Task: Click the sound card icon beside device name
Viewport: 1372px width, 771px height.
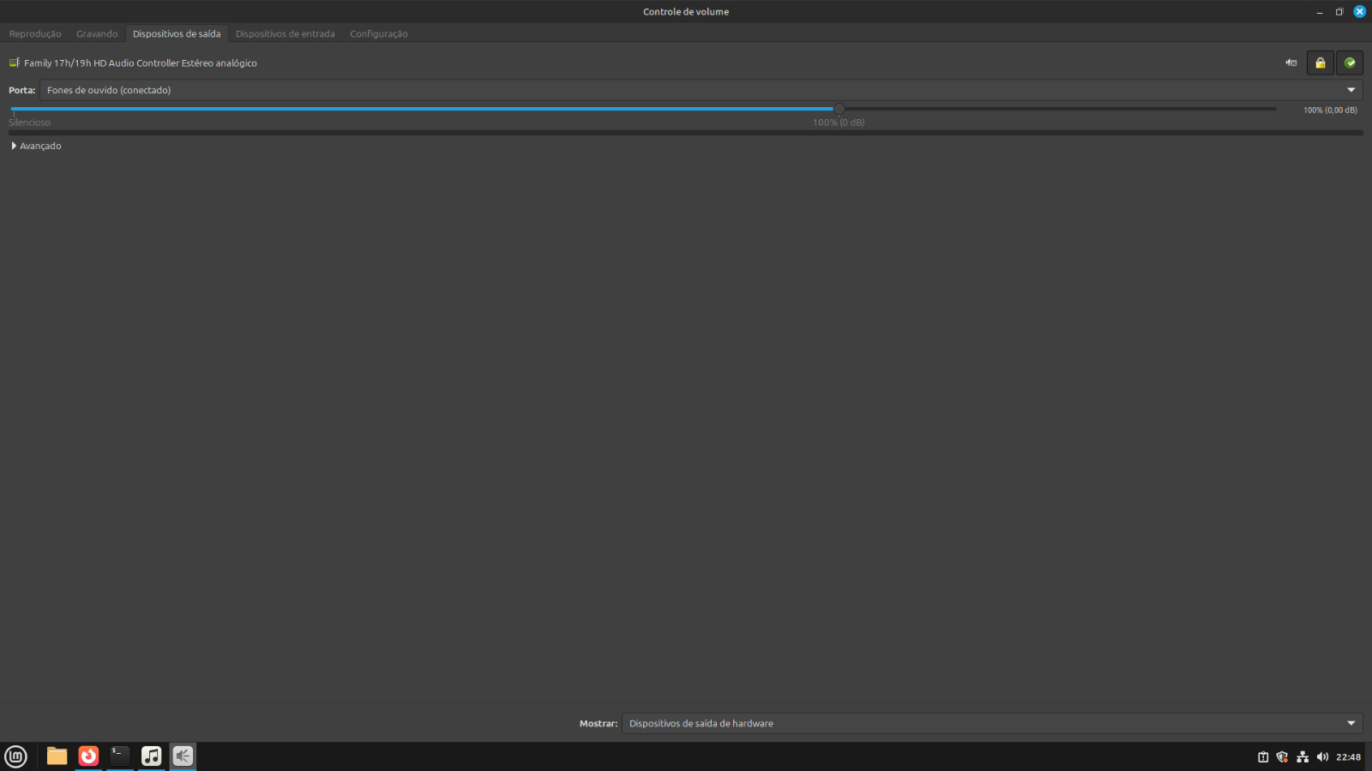Action: coord(15,63)
